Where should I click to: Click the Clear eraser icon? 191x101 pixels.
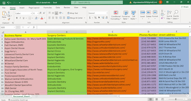[162, 18]
